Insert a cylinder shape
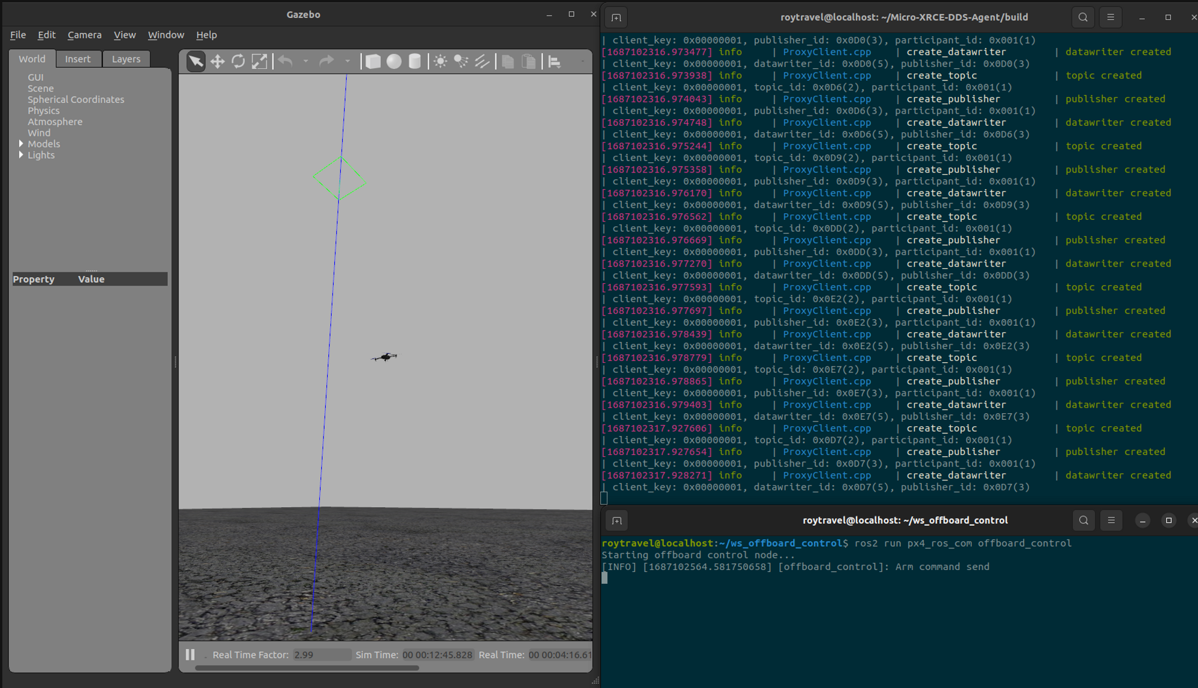This screenshot has width=1198, height=688. point(415,61)
